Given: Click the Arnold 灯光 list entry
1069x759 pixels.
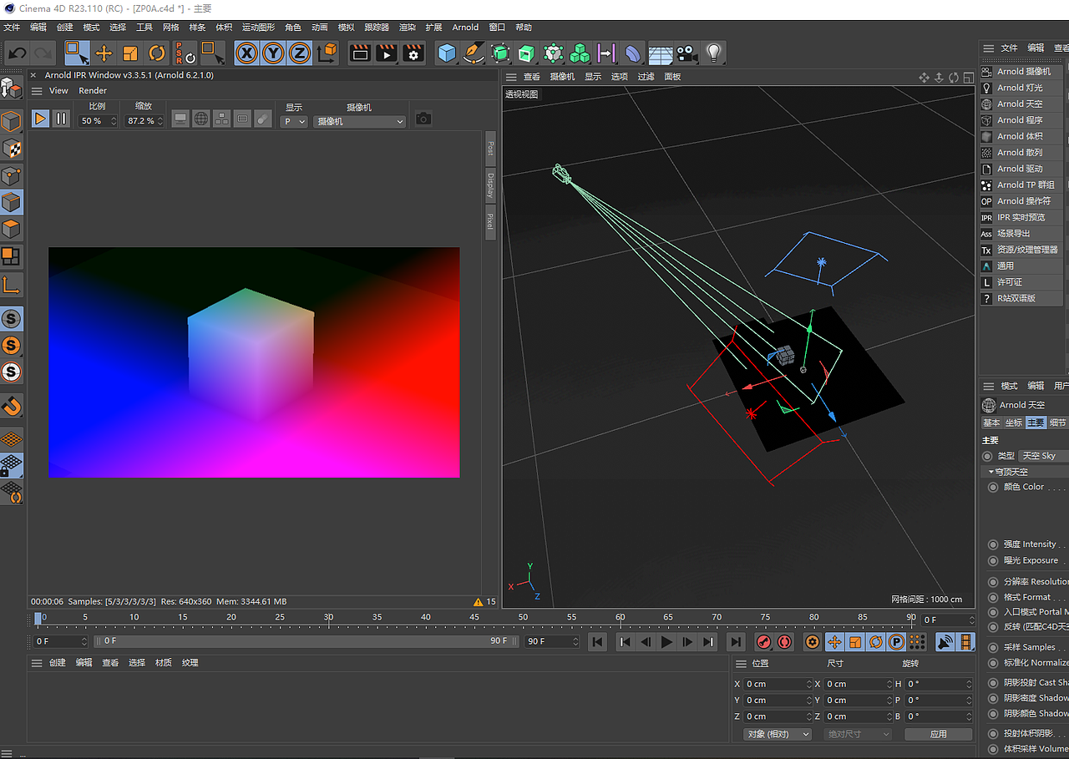Looking at the screenshot, I should pos(1021,88).
